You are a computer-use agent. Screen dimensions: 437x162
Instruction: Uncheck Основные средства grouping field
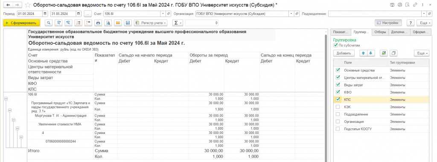(338, 70)
